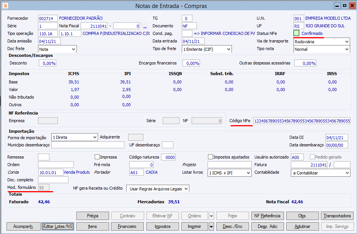The image size is (357, 234).
Task: Click the NF Referência button
Action: click(267, 216)
